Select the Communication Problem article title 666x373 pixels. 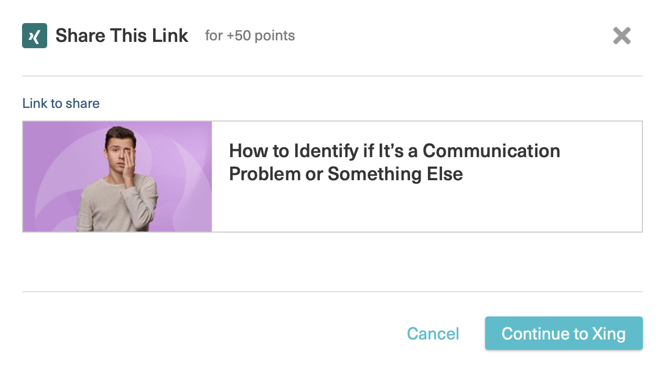pyautogui.click(x=394, y=162)
